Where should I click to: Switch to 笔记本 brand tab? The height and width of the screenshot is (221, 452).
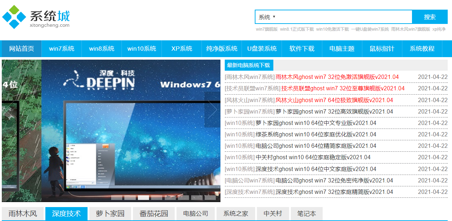point(307,214)
